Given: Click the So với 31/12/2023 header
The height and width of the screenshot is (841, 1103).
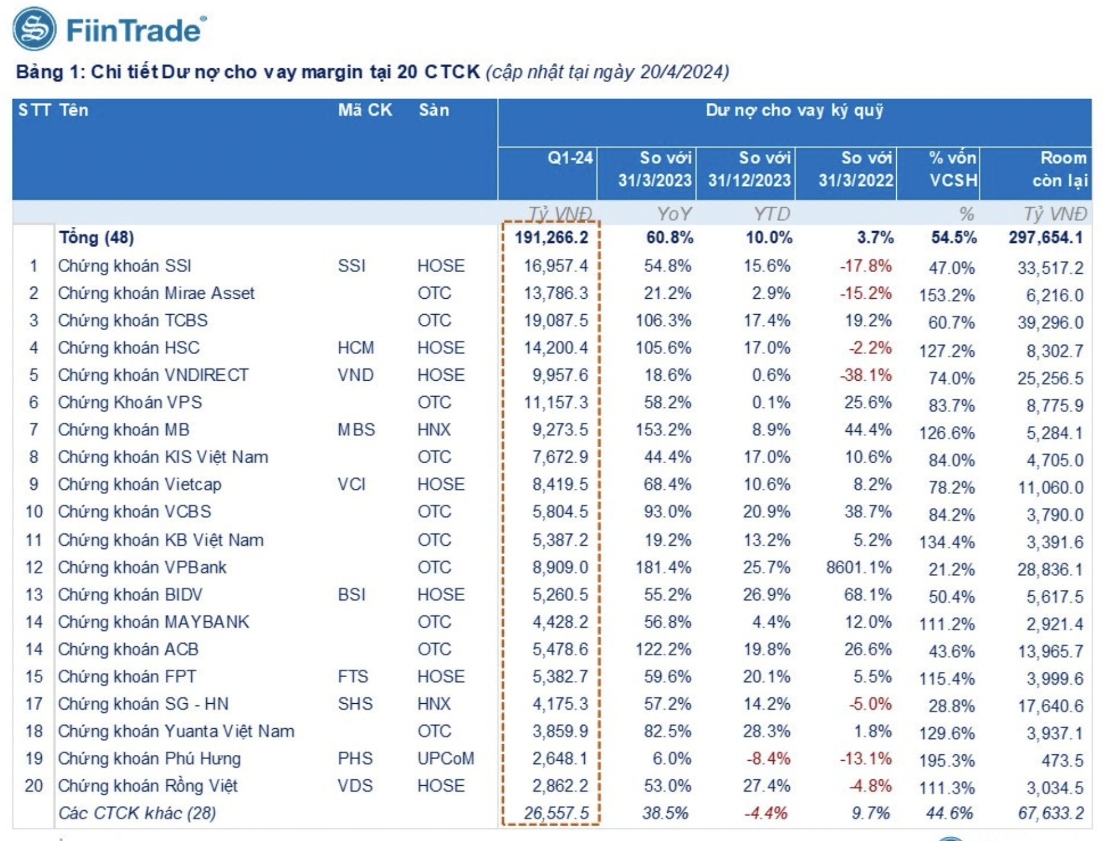Looking at the screenshot, I should 749,169.
